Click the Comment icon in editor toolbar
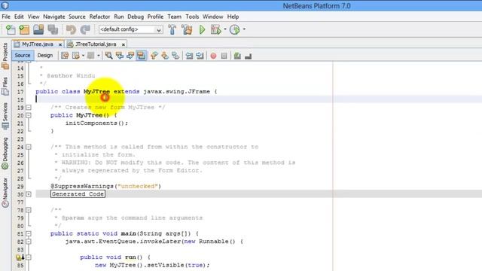The width and height of the screenshot is (482, 271). [x=237, y=56]
